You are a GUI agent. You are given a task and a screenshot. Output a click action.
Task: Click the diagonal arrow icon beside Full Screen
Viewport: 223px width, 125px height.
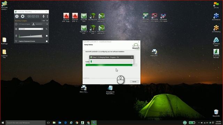[x=46, y=29]
